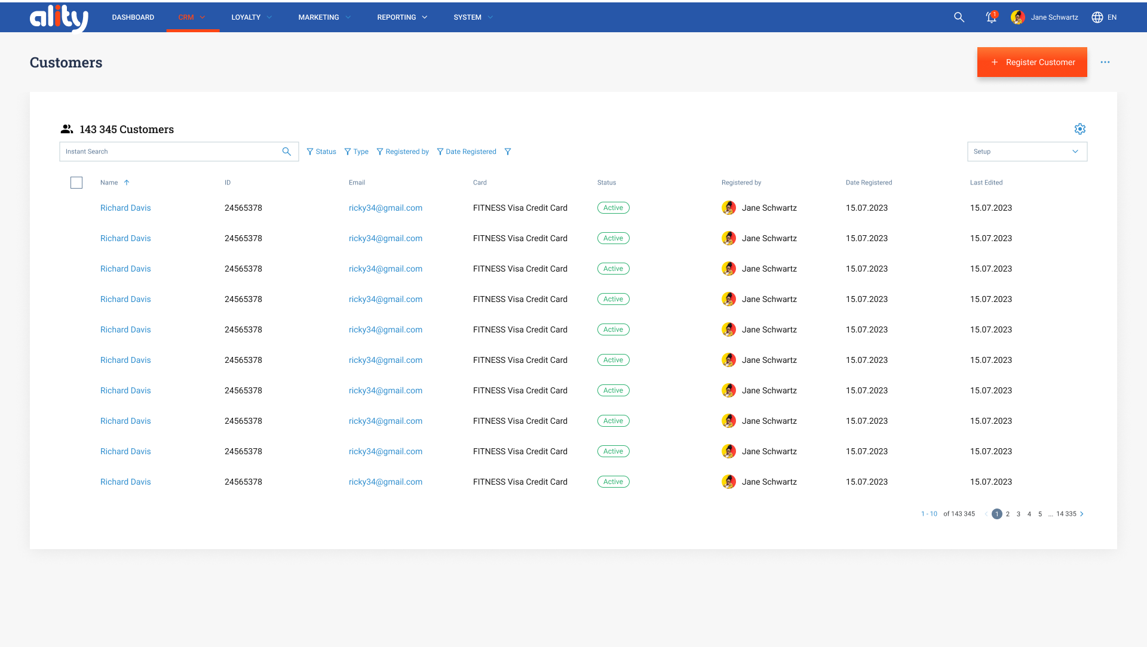The height and width of the screenshot is (647, 1147).
Task: Click the Name sort arrow
Action: pos(127,183)
